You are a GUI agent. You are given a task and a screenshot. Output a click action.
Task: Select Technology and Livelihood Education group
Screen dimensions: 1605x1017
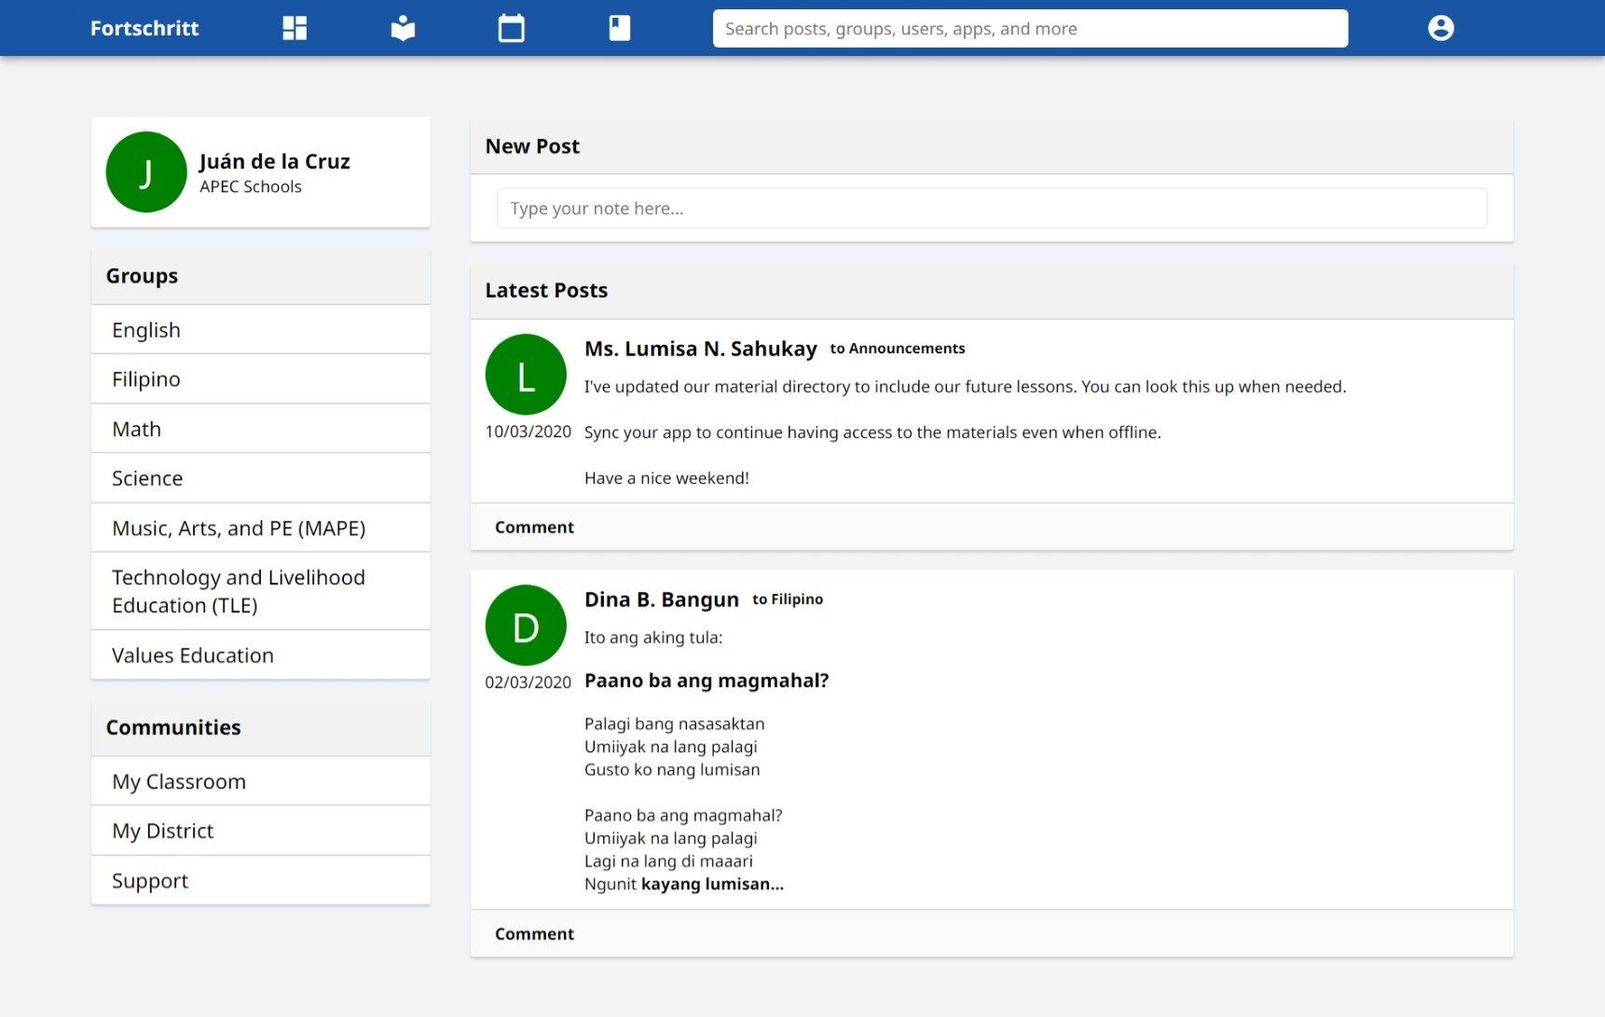pos(239,591)
